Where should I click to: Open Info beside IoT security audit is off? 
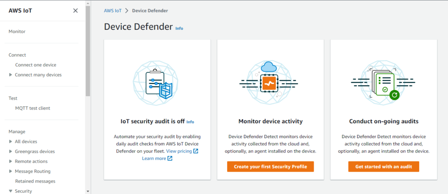pyautogui.click(x=190, y=122)
